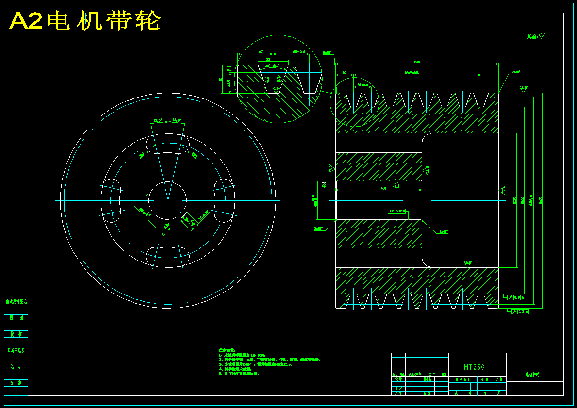
Task: Select the 'HT250' material label
Action: [474, 367]
